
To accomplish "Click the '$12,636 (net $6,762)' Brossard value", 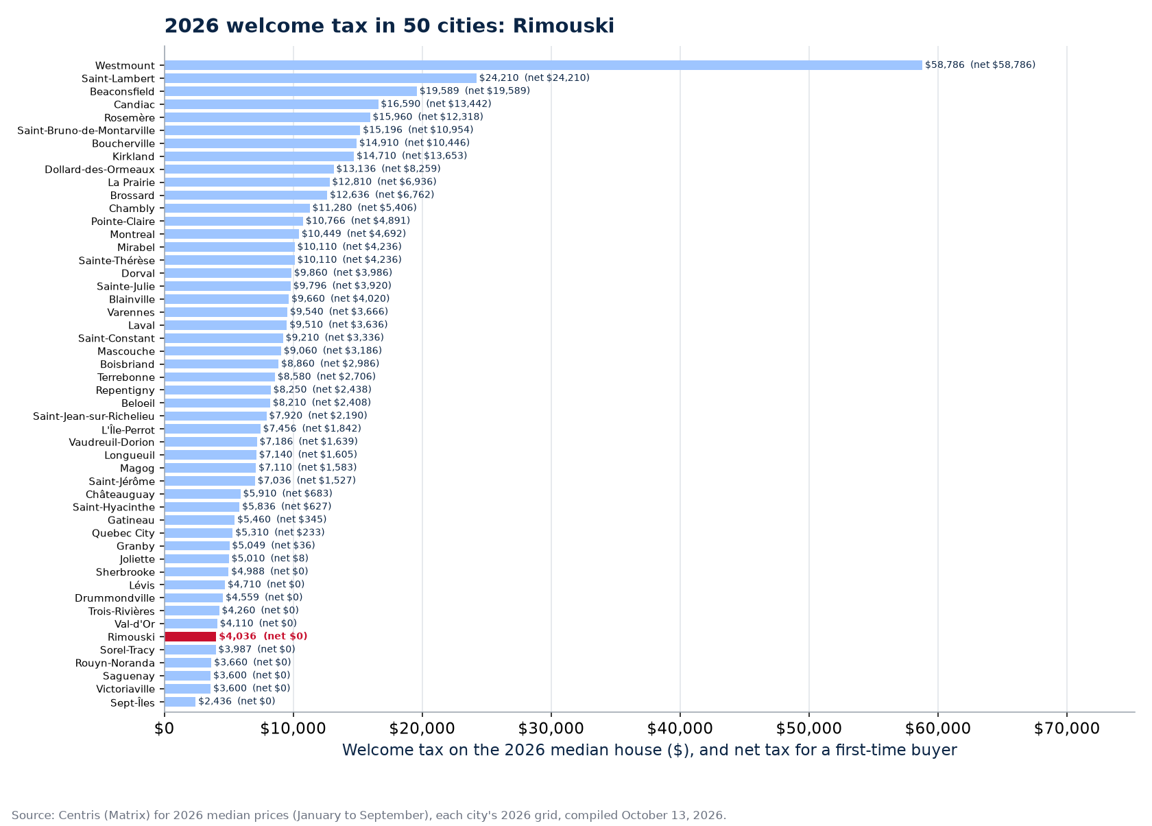I will click(x=382, y=195).
